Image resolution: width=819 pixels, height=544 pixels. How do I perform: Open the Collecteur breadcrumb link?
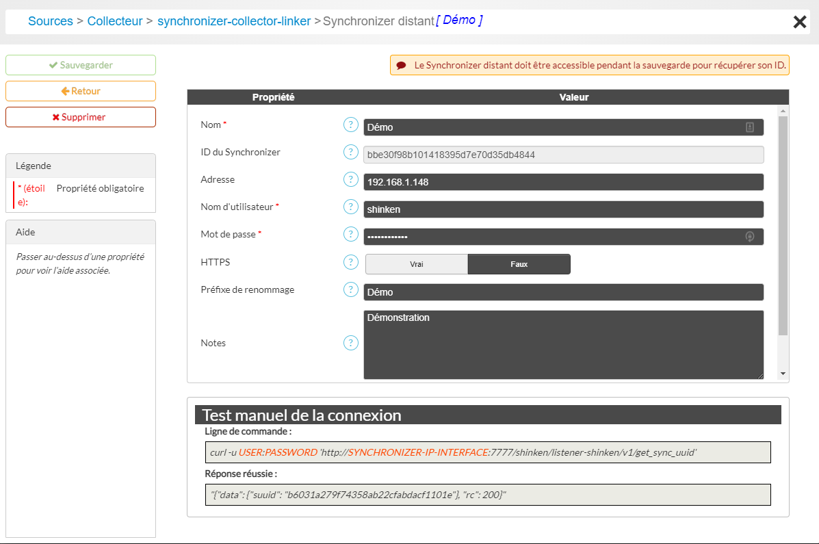(x=114, y=21)
